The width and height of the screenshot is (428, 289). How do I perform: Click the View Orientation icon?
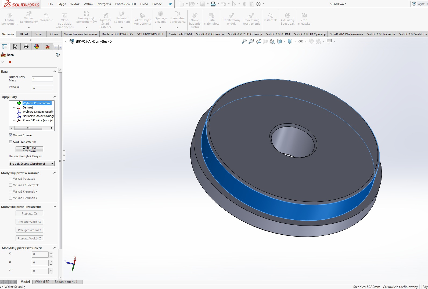[x=279, y=41]
